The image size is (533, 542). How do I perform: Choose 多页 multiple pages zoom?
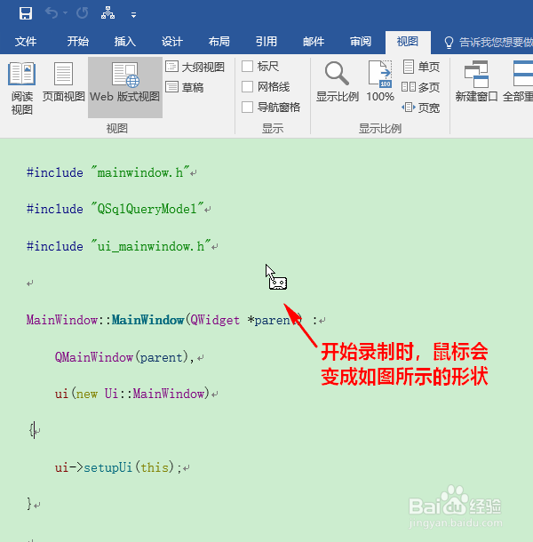coord(420,87)
